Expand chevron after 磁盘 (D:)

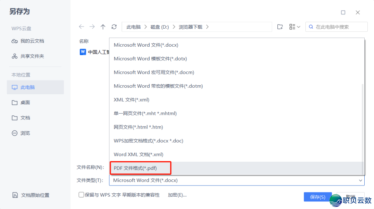[x=174, y=27]
